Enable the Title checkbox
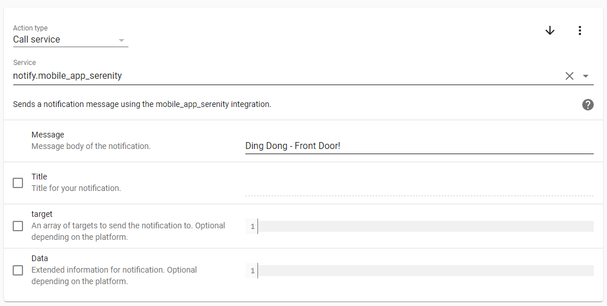Image resolution: width=607 pixels, height=306 pixels. coord(18,183)
